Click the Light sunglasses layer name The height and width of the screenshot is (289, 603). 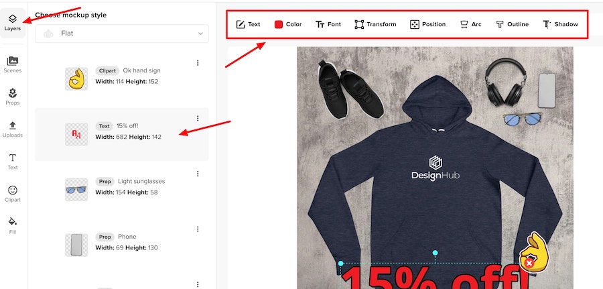[x=141, y=181]
